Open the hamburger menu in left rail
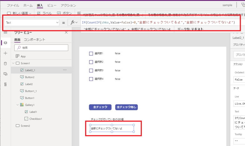Screen dimensions: 245x146 [5, 33]
